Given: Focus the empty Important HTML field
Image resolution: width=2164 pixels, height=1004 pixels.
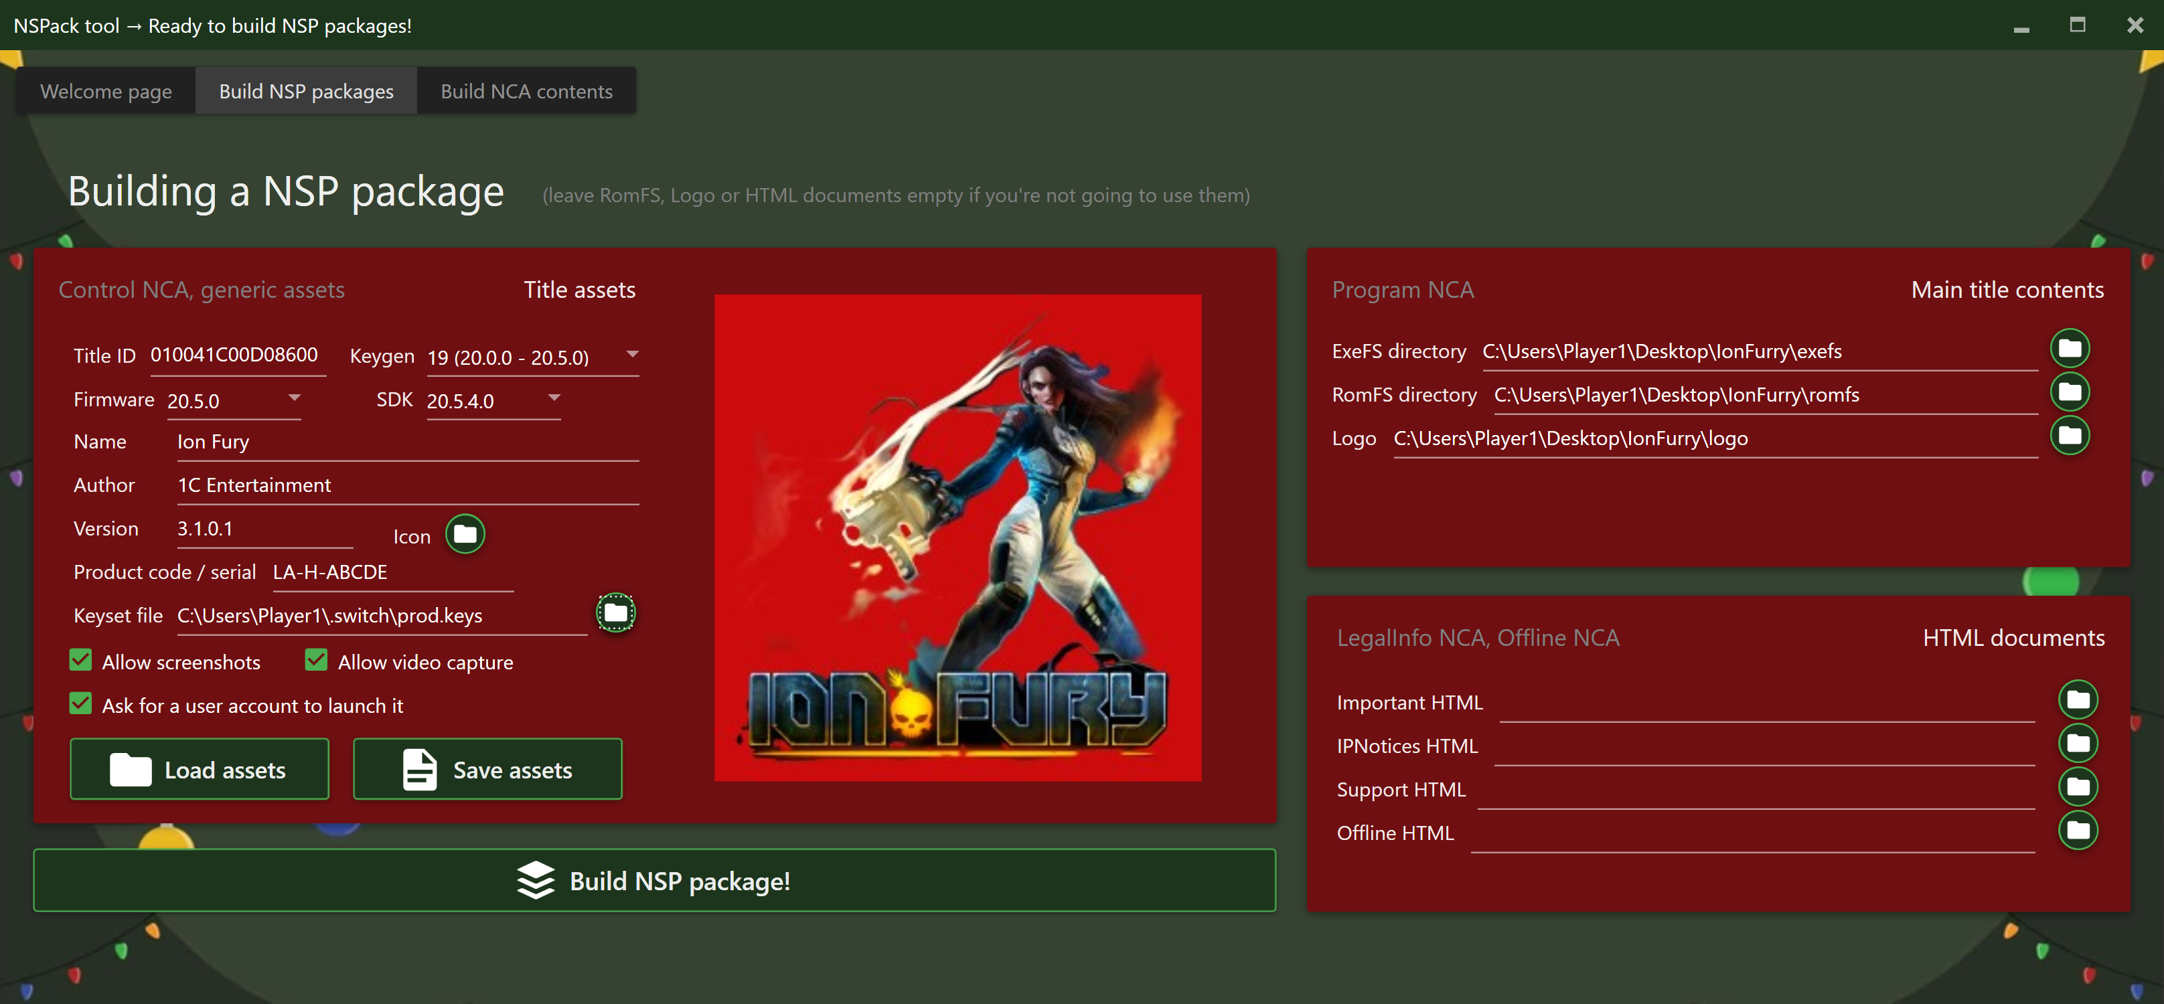Looking at the screenshot, I should click(1767, 704).
